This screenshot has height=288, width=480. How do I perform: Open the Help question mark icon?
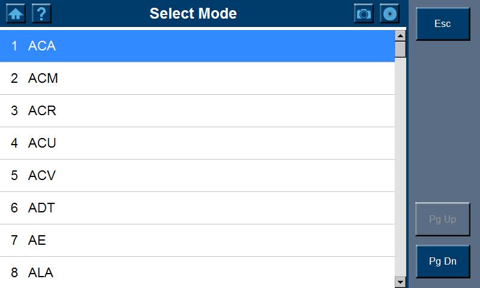pyautogui.click(x=41, y=13)
